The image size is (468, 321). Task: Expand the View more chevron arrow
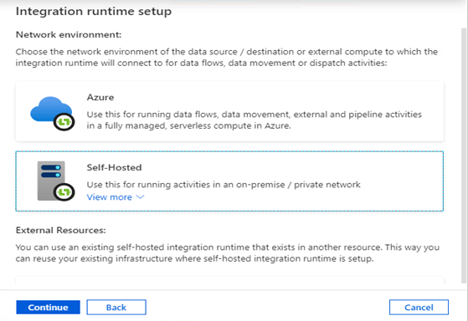(x=141, y=197)
